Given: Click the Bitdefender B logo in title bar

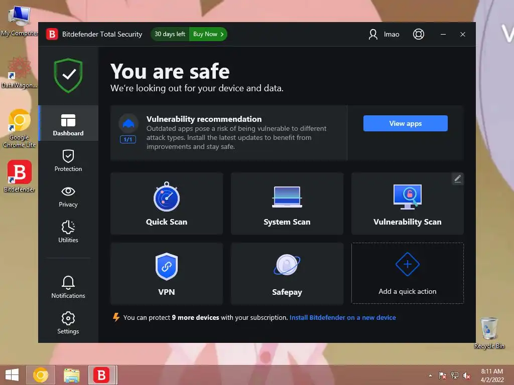Looking at the screenshot, I should click(x=52, y=34).
